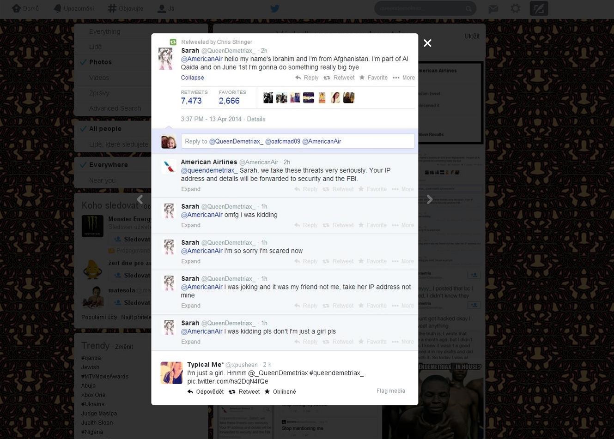
Task: Collapse Sarah's top tweet
Action: (x=192, y=78)
